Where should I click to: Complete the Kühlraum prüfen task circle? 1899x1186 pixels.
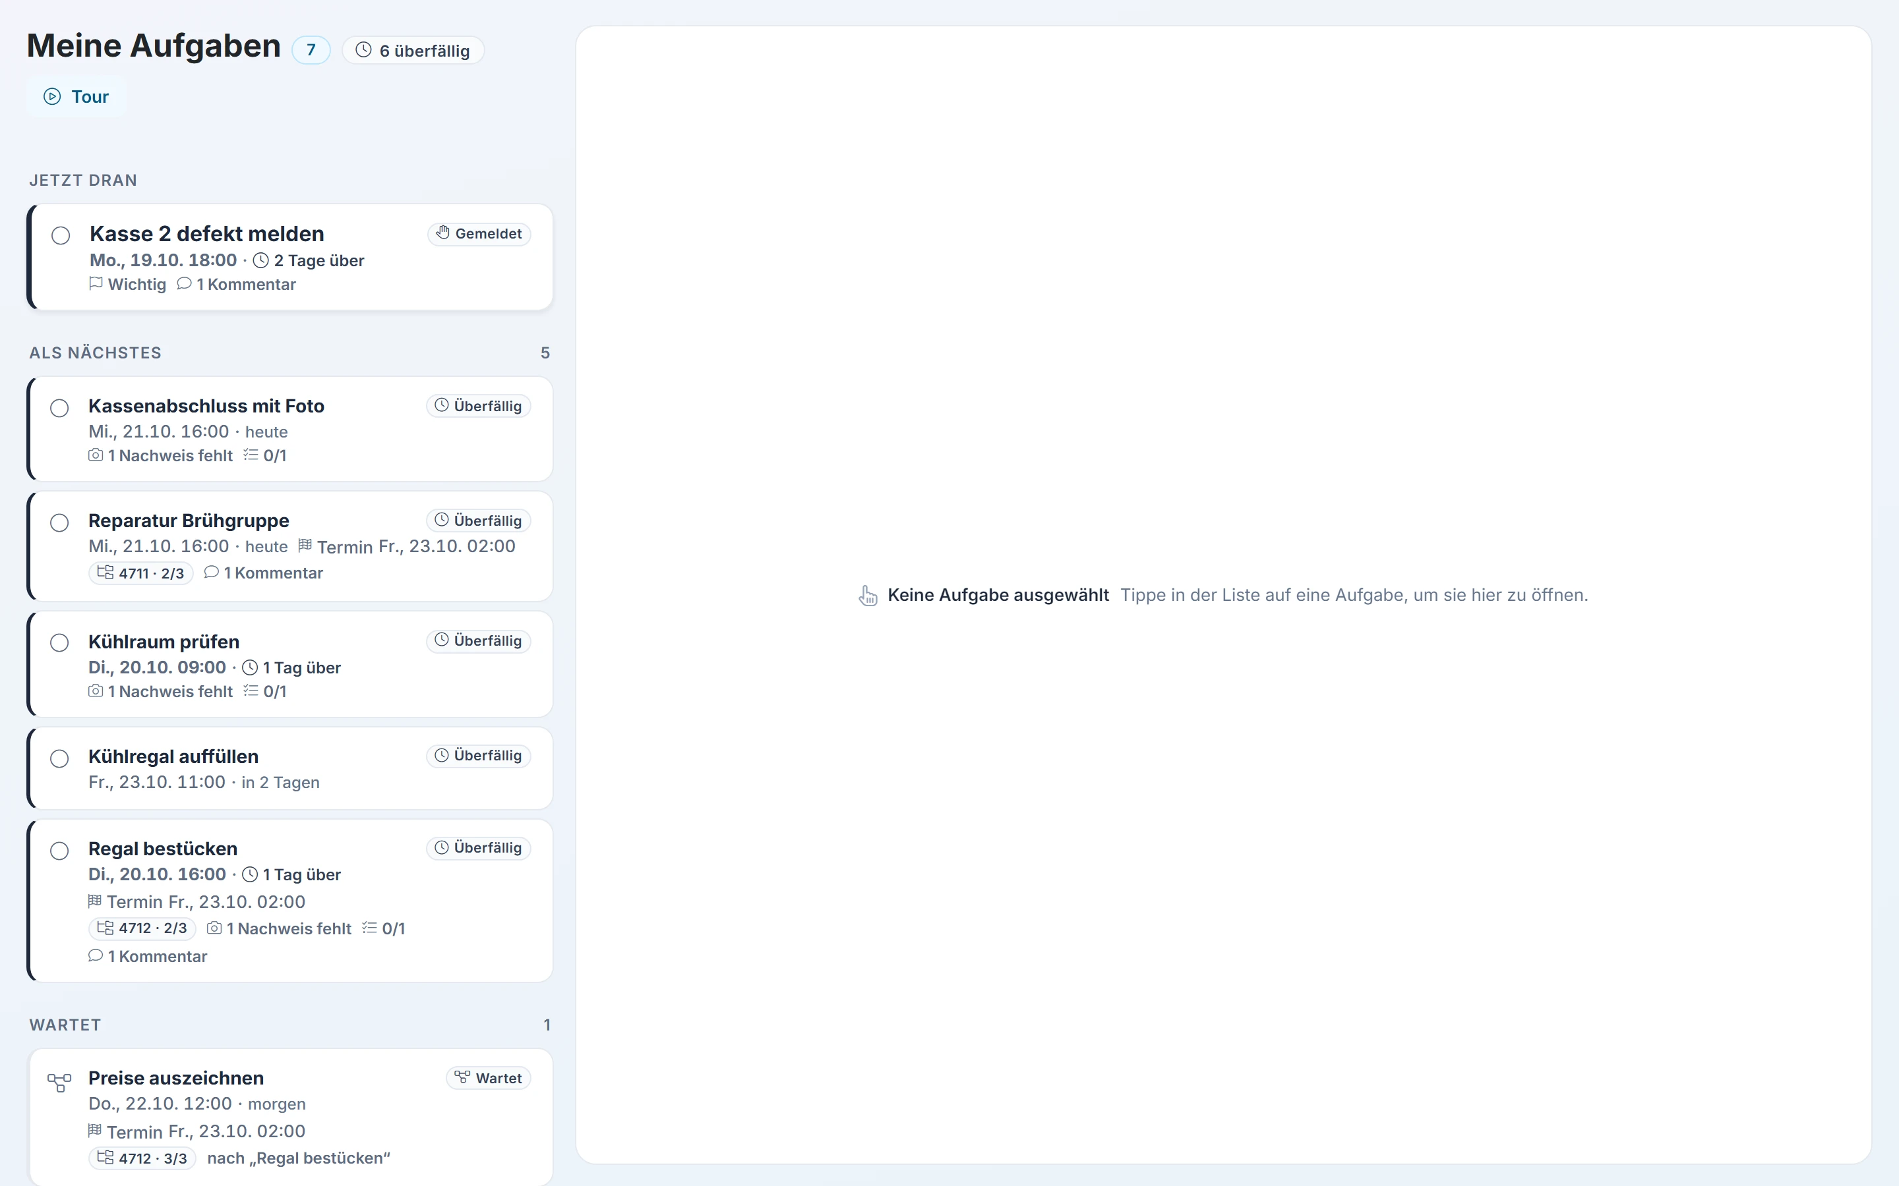(59, 642)
